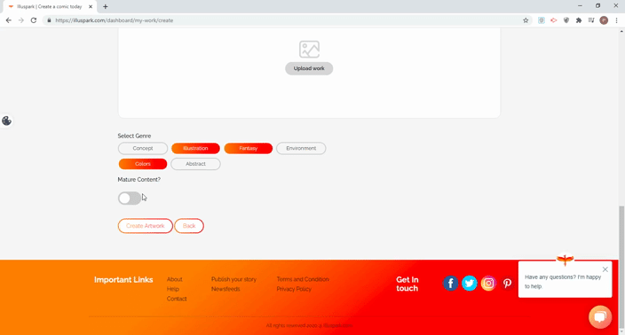Open a new browser tab
The width and height of the screenshot is (625, 335).
[106, 7]
